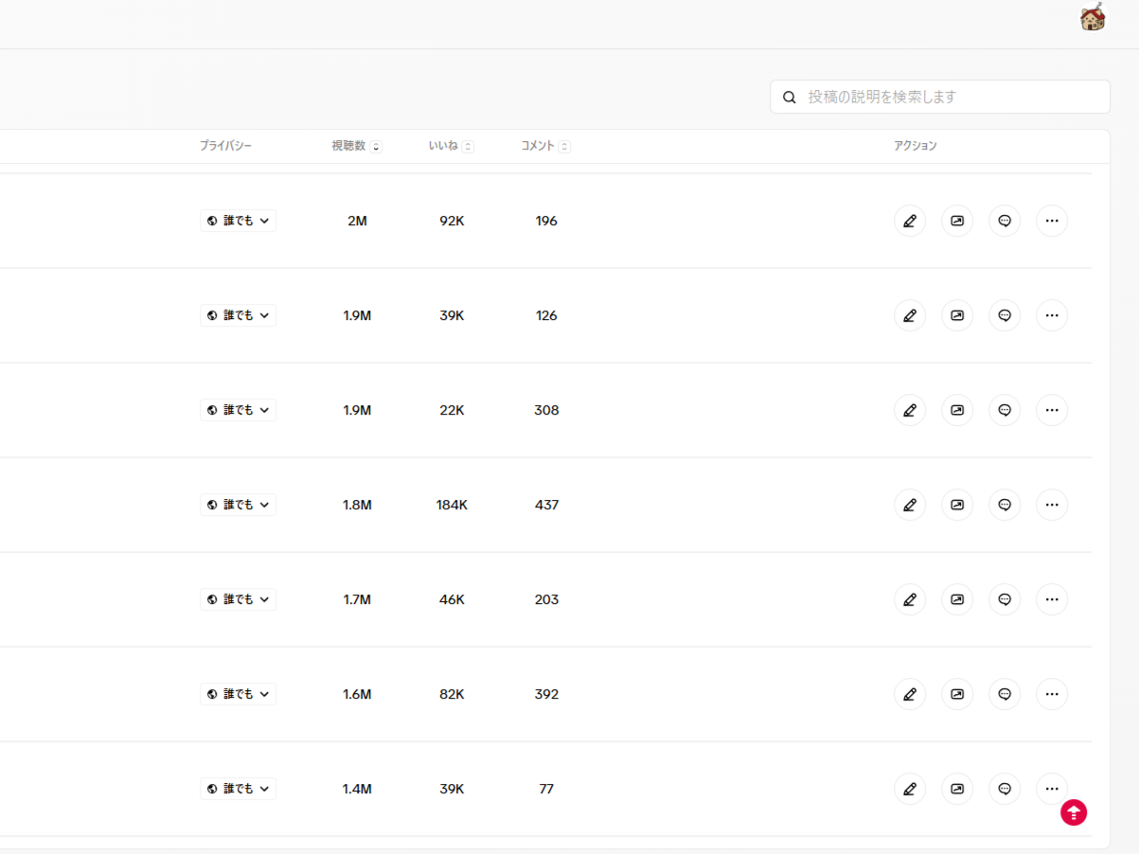Screen dimensions: 1139x854
Task: Open analytics for the post with 126 comments
Action: tap(957, 315)
